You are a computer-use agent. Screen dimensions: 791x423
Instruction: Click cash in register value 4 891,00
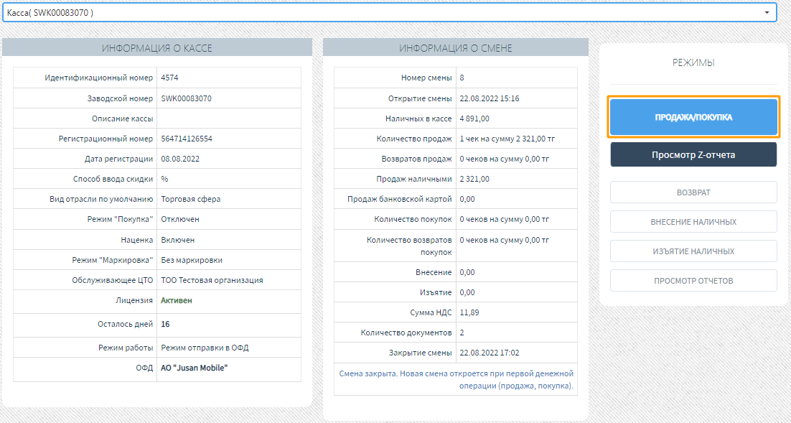pyautogui.click(x=474, y=118)
